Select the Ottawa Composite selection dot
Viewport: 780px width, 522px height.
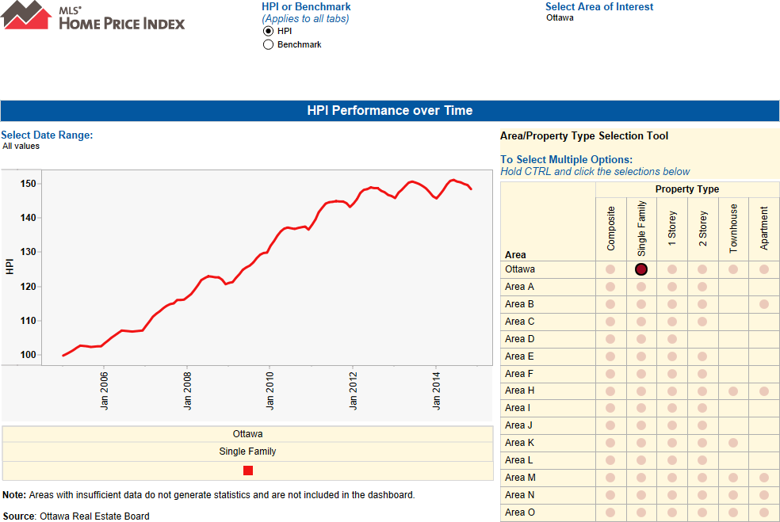click(x=610, y=269)
